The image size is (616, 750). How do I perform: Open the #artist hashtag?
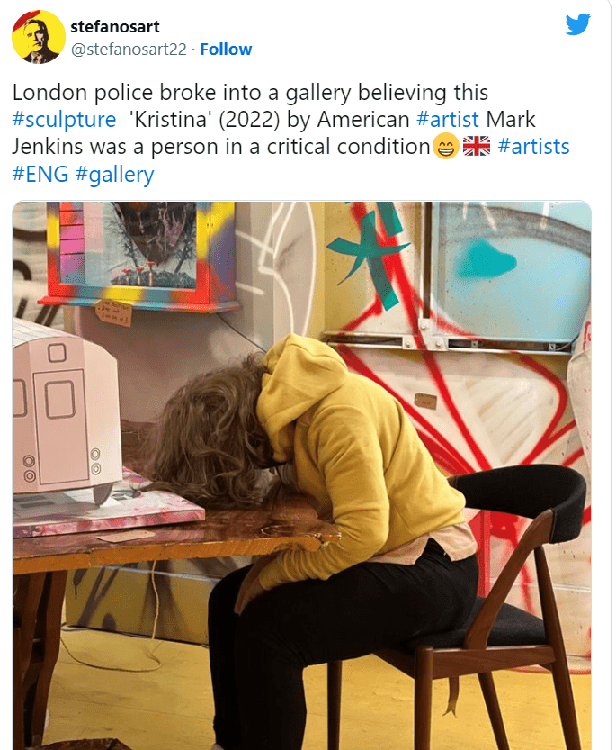tap(448, 119)
